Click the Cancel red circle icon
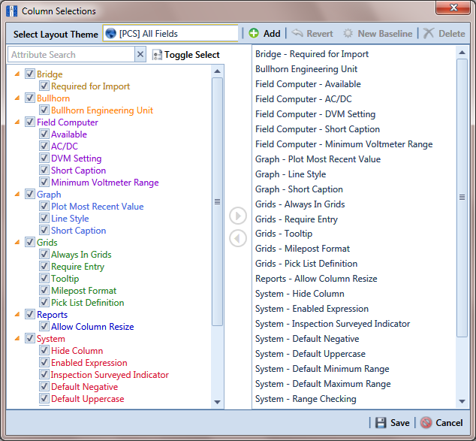The image size is (476, 441). (x=426, y=423)
